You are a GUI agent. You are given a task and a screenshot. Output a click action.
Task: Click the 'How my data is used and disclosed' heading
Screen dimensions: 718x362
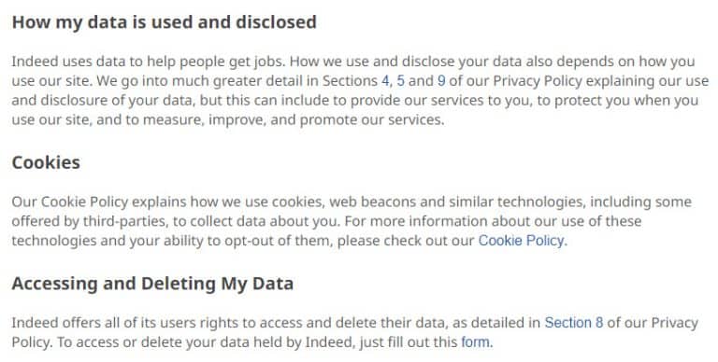[164, 22]
